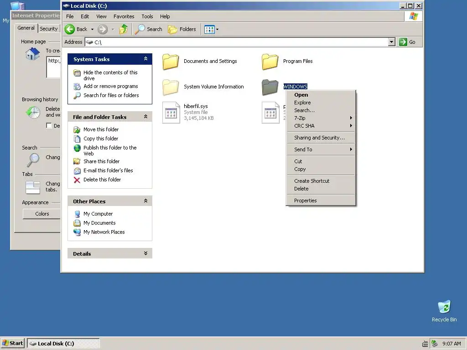Expand the CRC SHA submenu

321,126
